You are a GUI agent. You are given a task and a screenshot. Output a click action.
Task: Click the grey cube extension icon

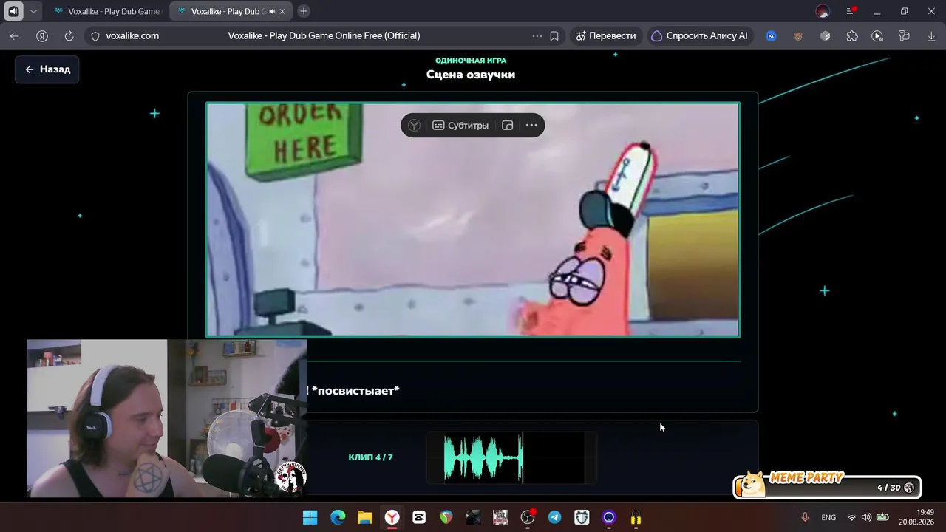826,35
